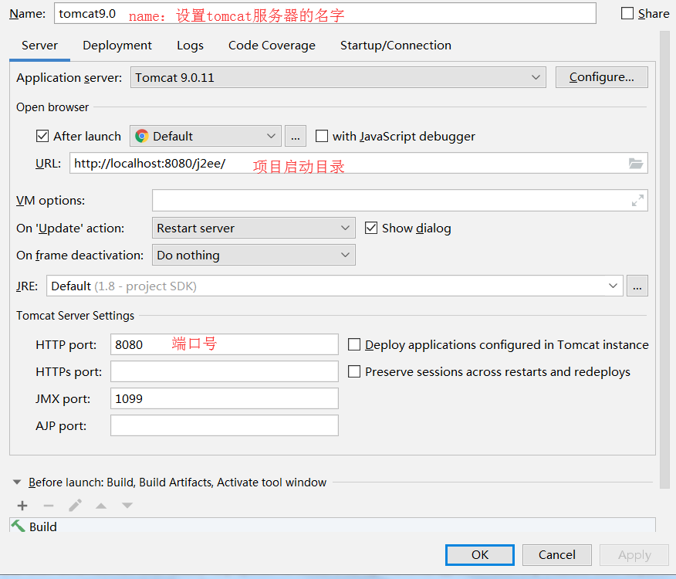Click the URL input field
The height and width of the screenshot is (579, 676).
(x=359, y=163)
